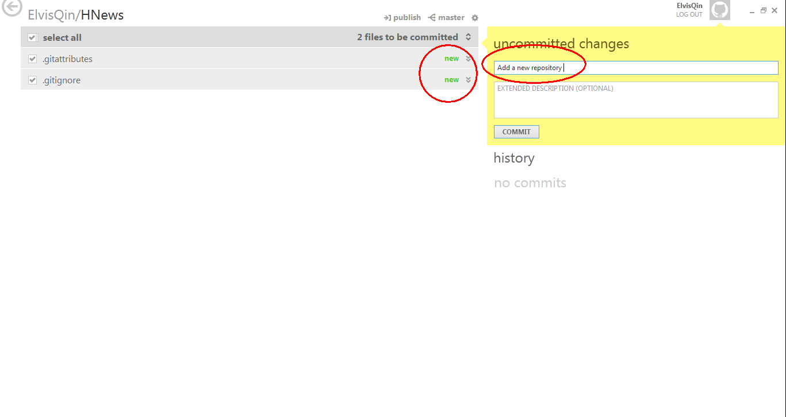Uncheck the .gitattributes file checkbox
786x417 pixels.
(33, 59)
